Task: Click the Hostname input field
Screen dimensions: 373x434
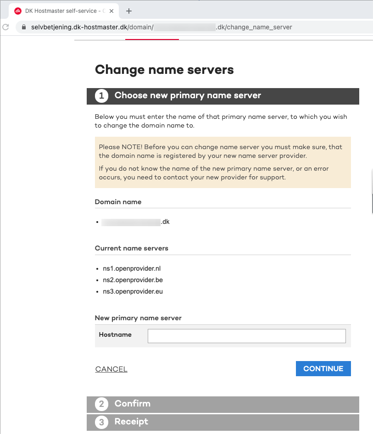Action: [x=246, y=336]
